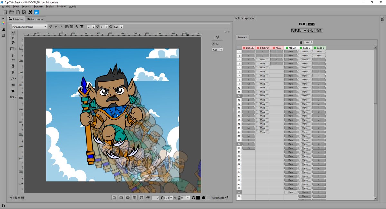Click the current frame number field 7

coord(155,198)
